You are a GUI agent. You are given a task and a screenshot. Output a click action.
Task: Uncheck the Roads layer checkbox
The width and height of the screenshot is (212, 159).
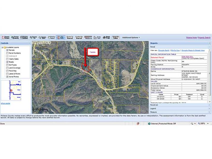pos(7,62)
